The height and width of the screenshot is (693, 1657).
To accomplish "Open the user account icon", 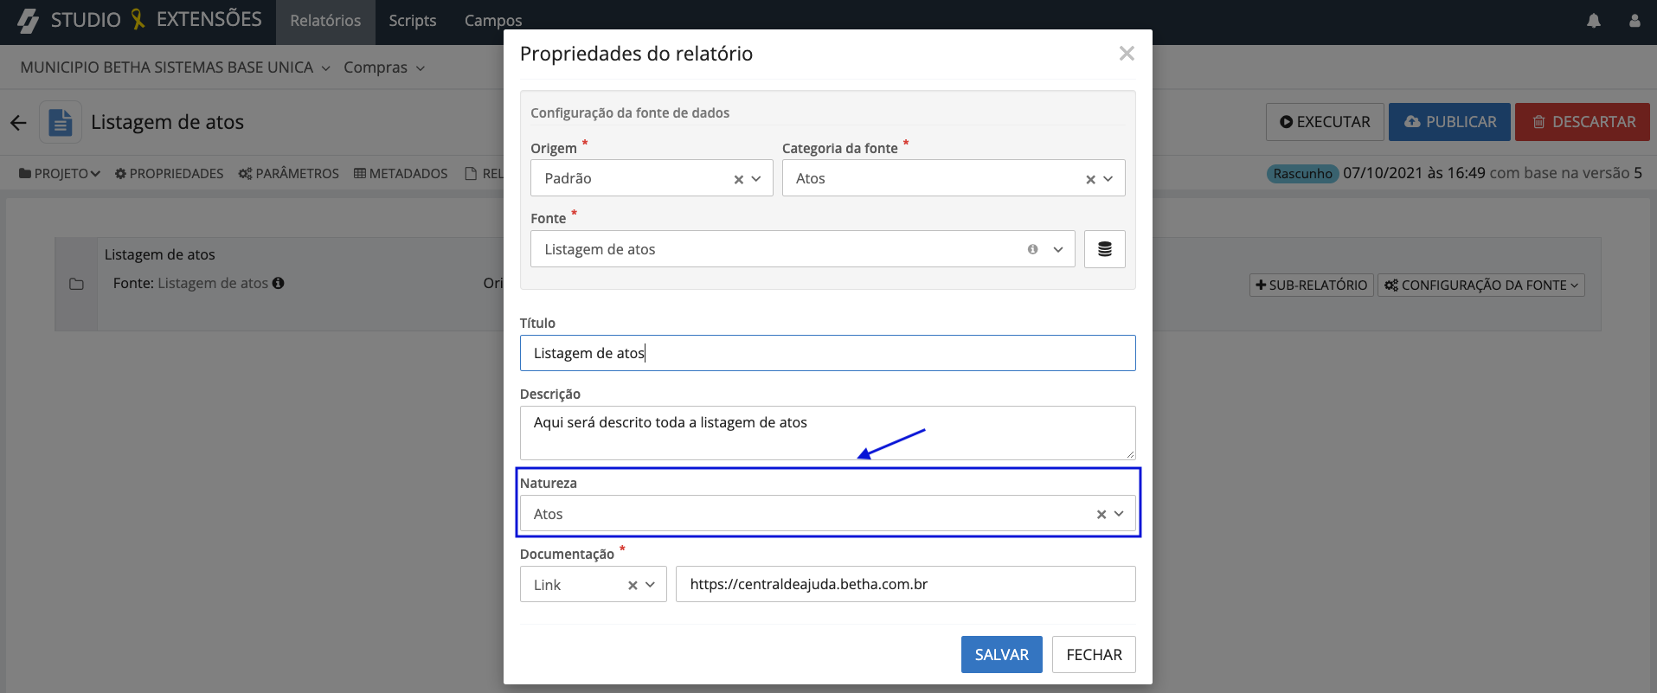I will (1635, 21).
